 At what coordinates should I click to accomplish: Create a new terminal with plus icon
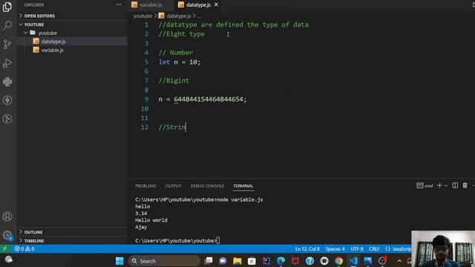pos(439,185)
